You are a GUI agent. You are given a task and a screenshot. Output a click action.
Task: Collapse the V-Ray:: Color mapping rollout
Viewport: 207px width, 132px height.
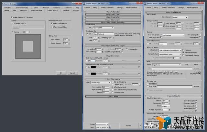(x=113, y=79)
